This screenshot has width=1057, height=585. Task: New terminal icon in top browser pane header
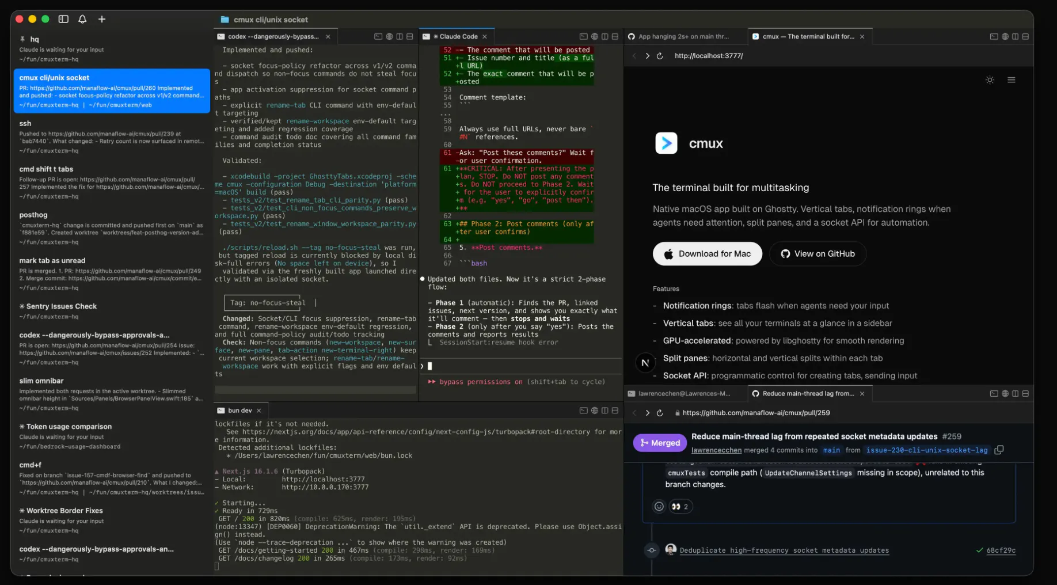click(x=994, y=36)
